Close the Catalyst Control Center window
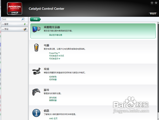 coord(156,3)
